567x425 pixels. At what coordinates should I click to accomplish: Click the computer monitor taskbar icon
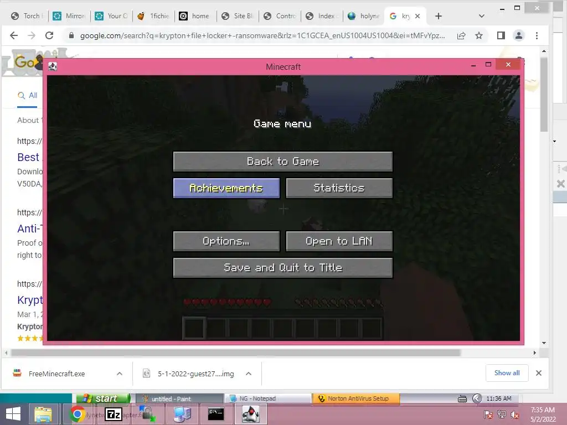[183, 414]
